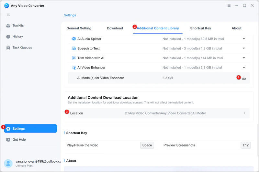
Task: Click the F12 shortcut key button
Action: tap(246, 145)
